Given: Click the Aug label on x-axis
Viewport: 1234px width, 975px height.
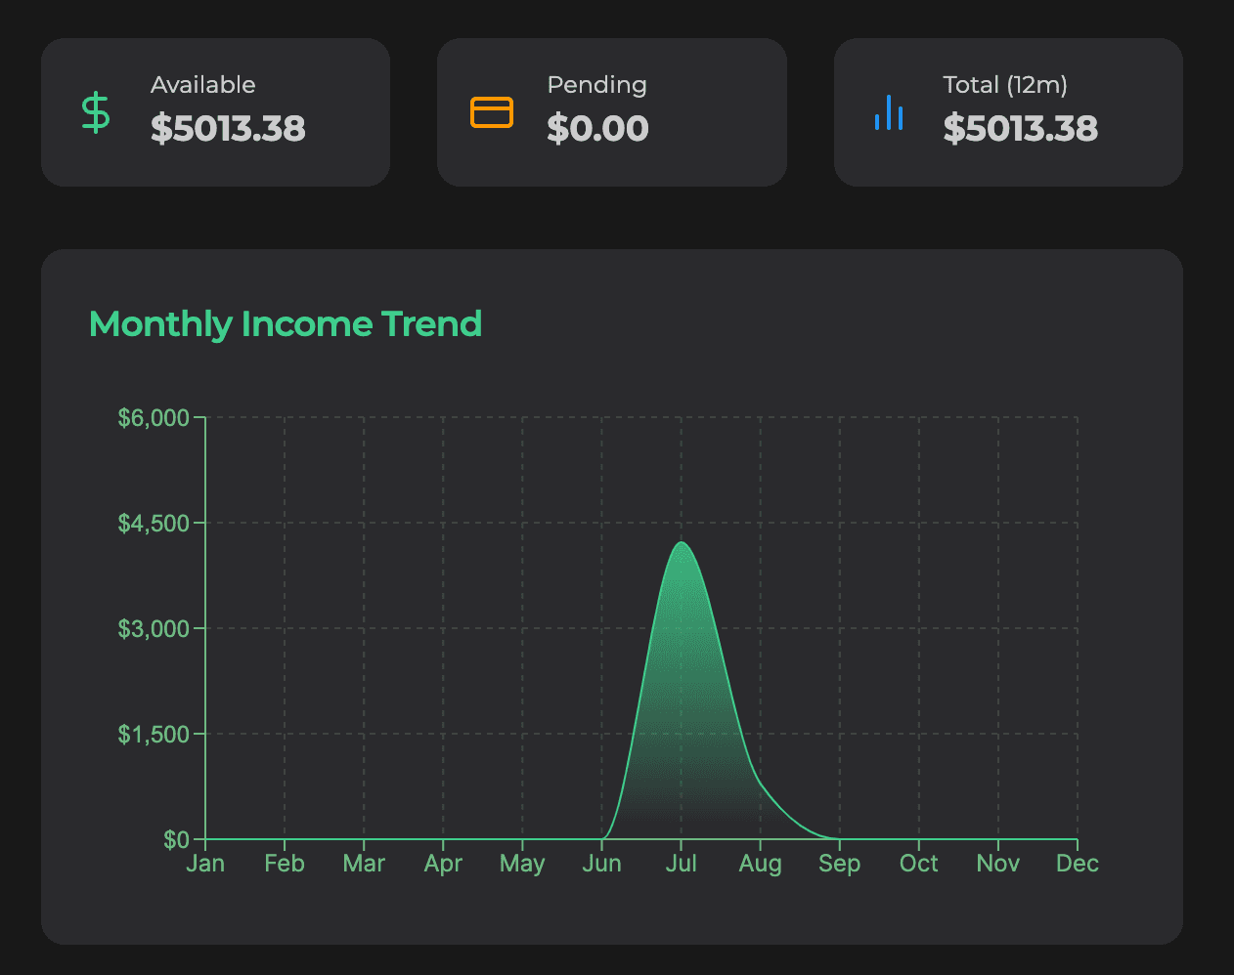Looking at the screenshot, I should (x=760, y=864).
